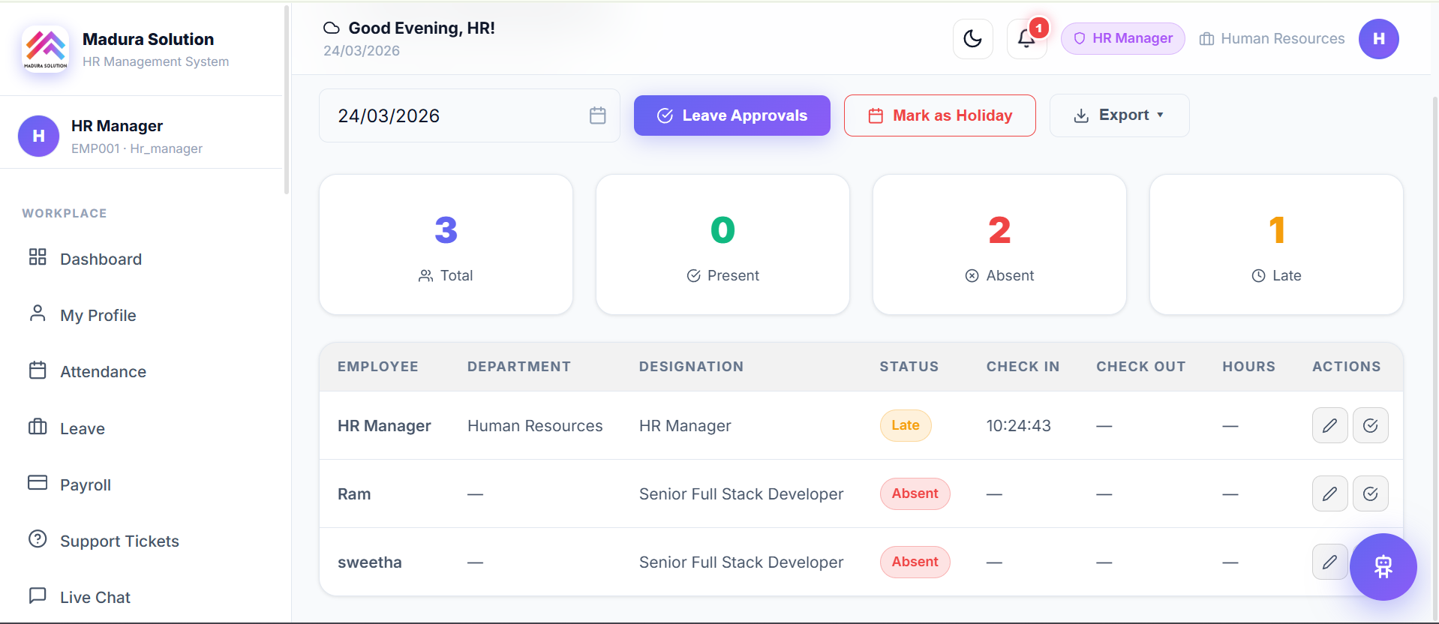This screenshot has width=1439, height=624.
Task: Open notifications from the bell icon
Action: pos(1026,39)
